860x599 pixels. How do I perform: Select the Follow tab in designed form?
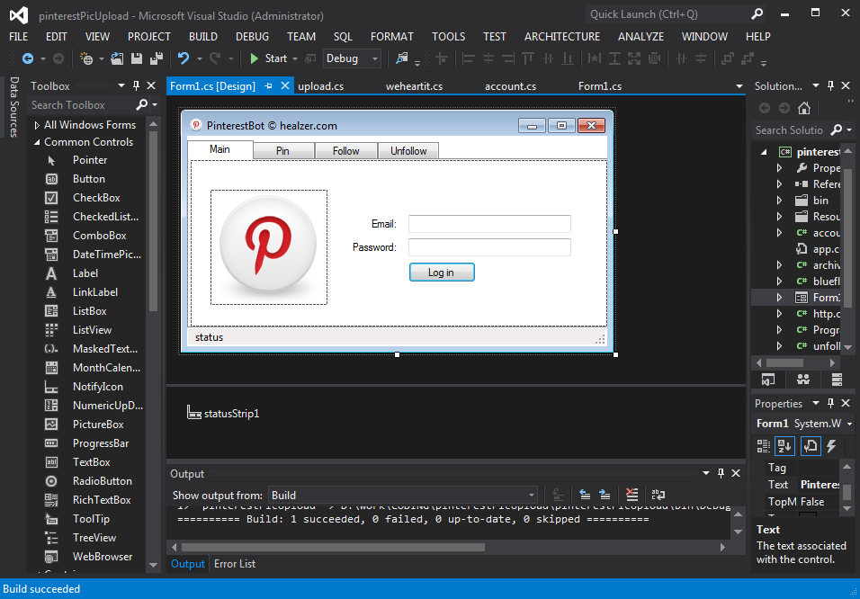[346, 151]
